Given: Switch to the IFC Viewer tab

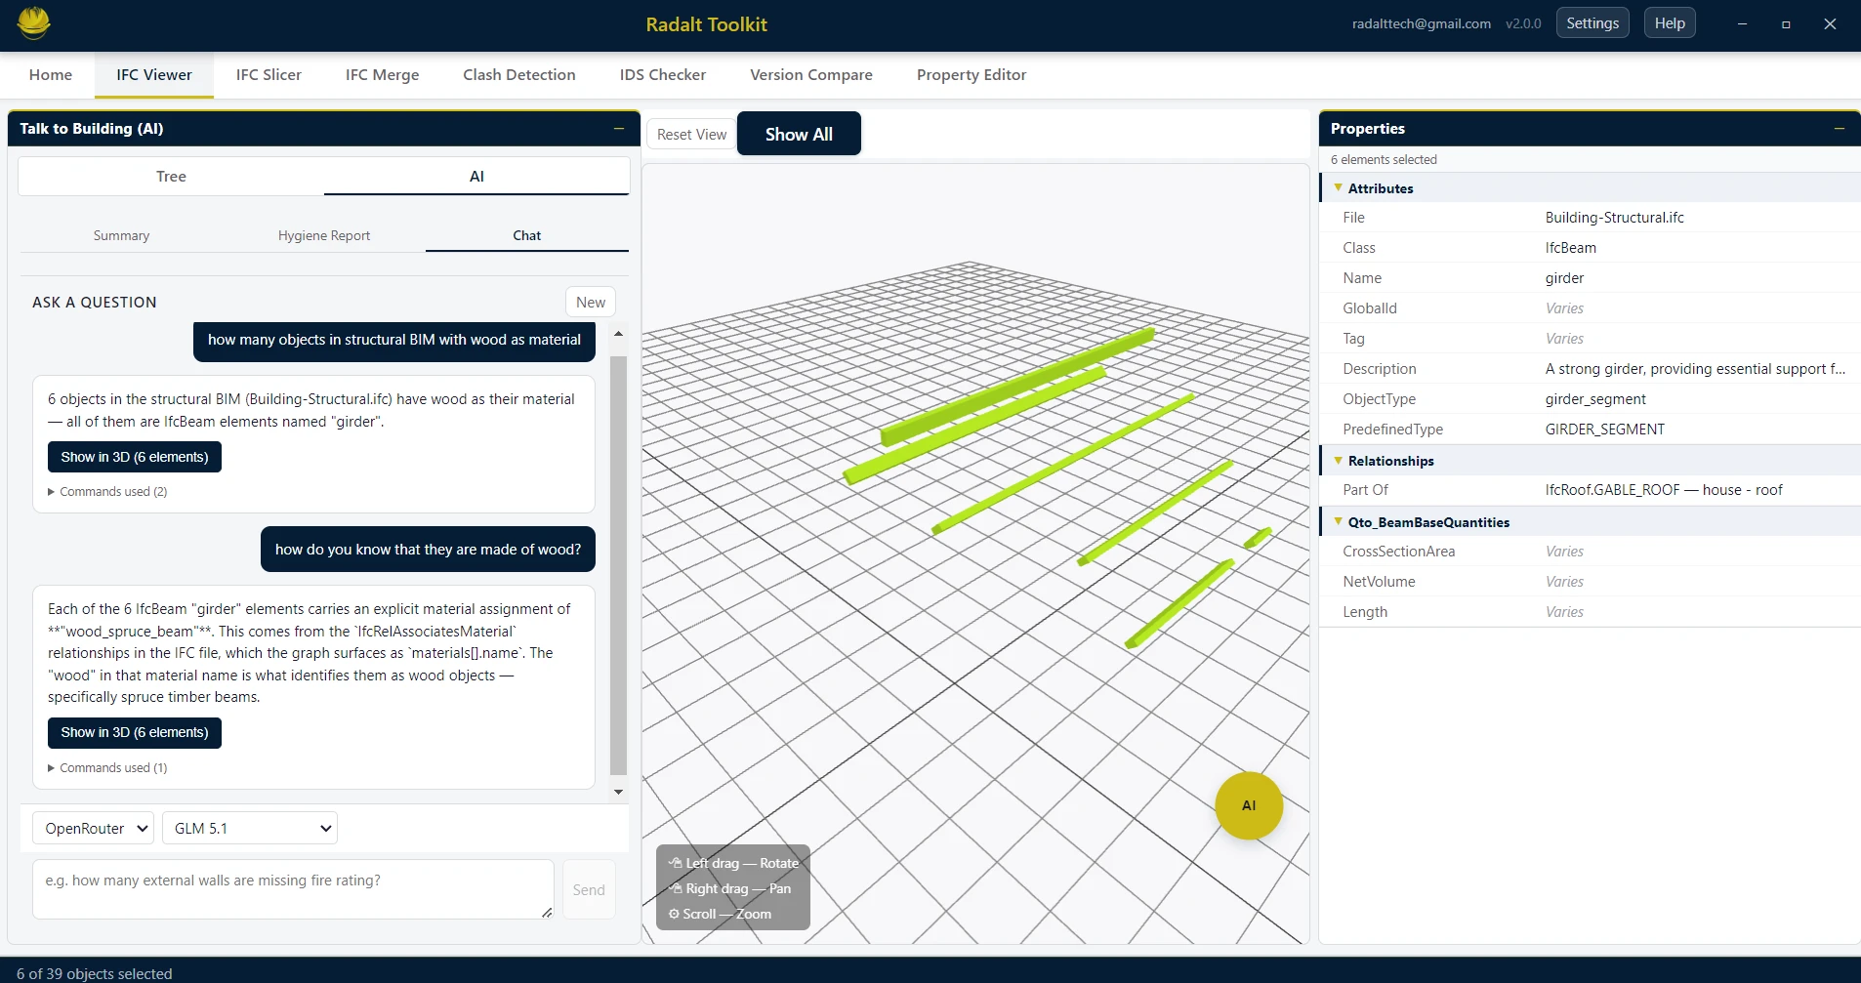Looking at the screenshot, I should (154, 75).
